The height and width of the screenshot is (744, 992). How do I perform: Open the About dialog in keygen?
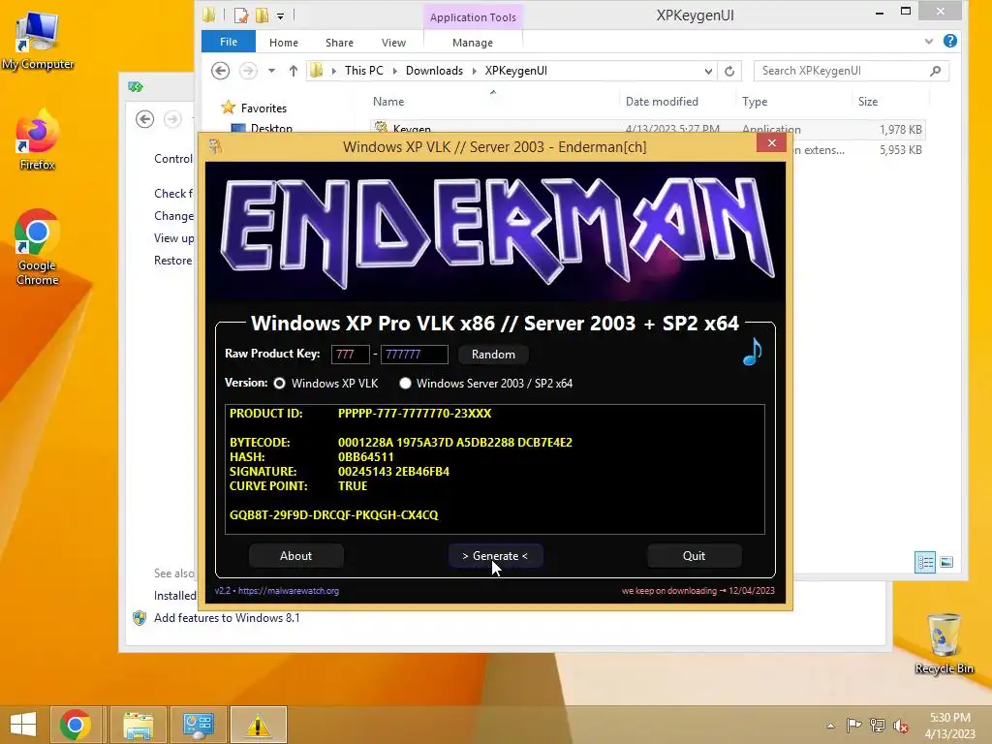pos(295,555)
